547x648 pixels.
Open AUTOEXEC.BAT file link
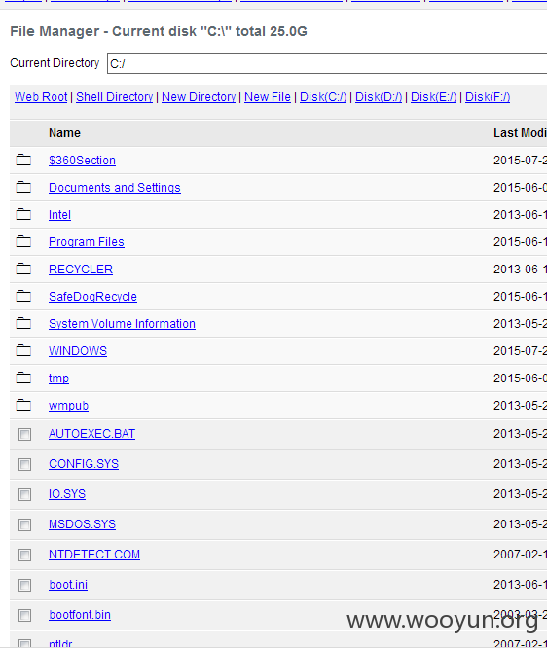[91, 434]
